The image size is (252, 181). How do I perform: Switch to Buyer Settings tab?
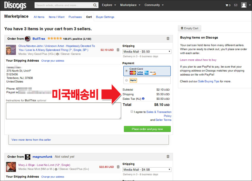click(105, 17)
